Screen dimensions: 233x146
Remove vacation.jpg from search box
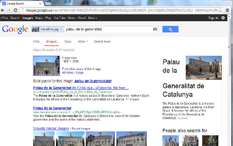61,29
